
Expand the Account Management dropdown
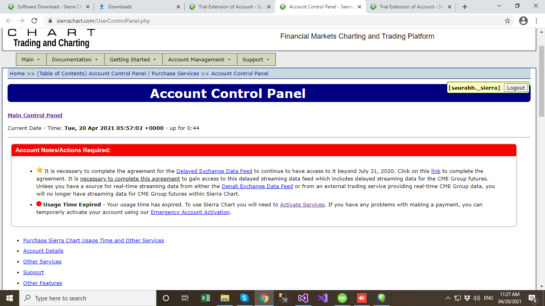click(x=199, y=59)
